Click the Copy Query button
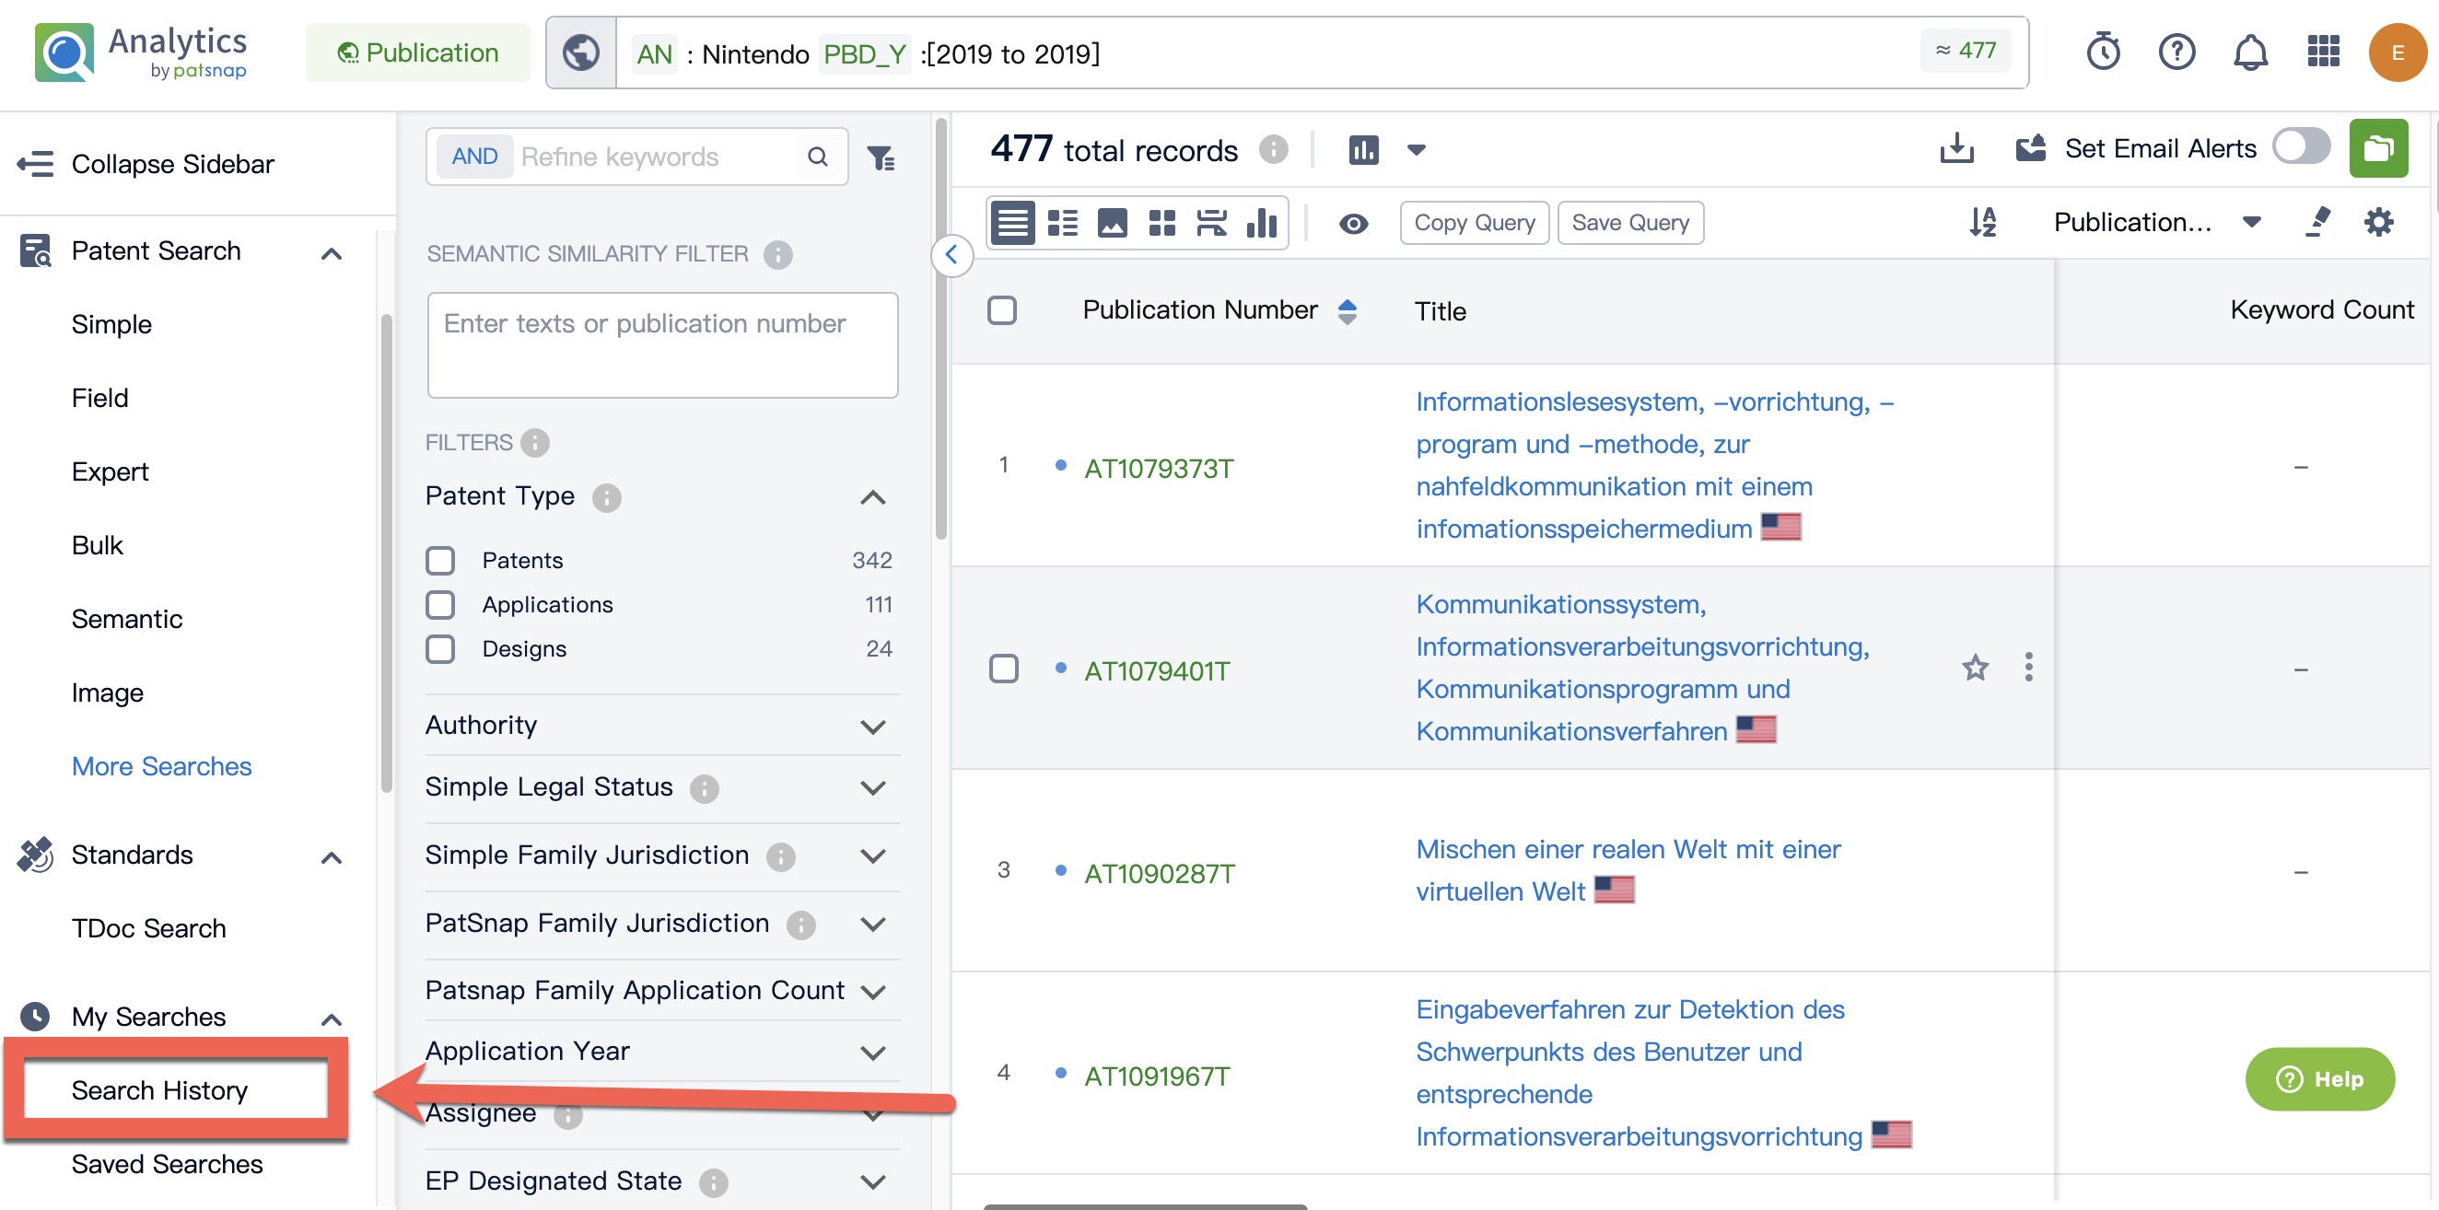The image size is (2439, 1210). 1473,223
